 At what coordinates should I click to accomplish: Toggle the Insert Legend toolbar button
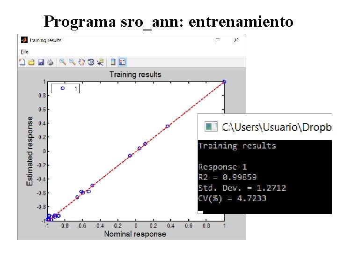(x=122, y=62)
